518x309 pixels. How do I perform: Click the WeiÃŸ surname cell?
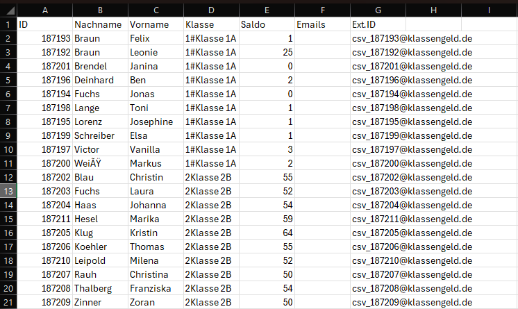(x=101, y=163)
